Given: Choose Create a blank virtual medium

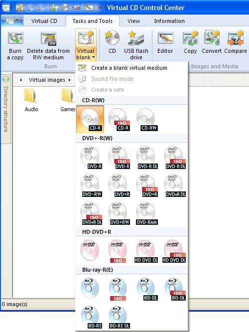Looking at the screenshot, I should 132,68.
